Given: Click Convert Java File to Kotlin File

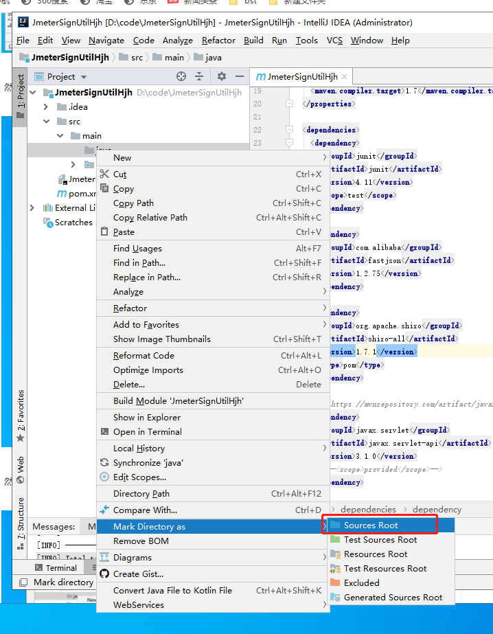Looking at the screenshot, I should 213,590.
